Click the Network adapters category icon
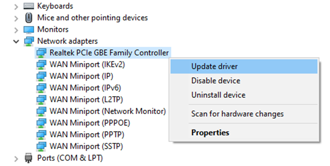The width and height of the screenshot is (330, 166). [29, 41]
